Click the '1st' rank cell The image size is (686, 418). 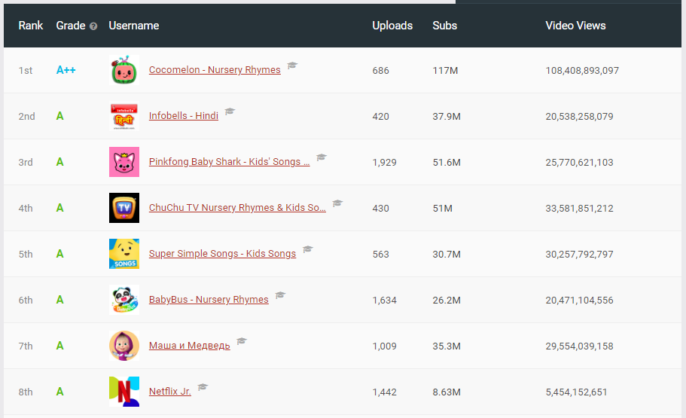click(x=26, y=71)
